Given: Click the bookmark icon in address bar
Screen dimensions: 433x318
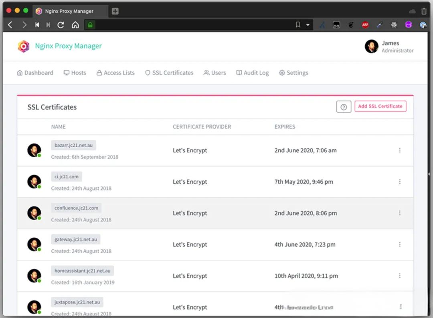Looking at the screenshot, I should point(297,25).
